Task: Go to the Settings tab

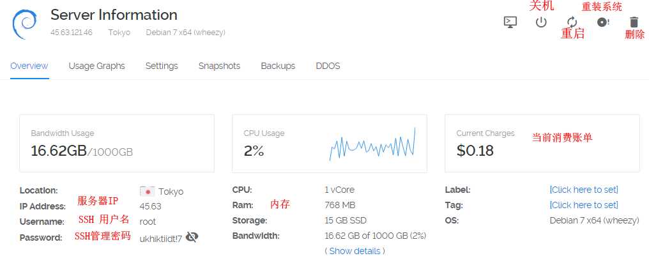Action: point(162,66)
